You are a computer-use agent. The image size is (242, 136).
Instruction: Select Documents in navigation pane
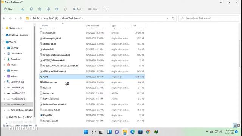coord(16,54)
